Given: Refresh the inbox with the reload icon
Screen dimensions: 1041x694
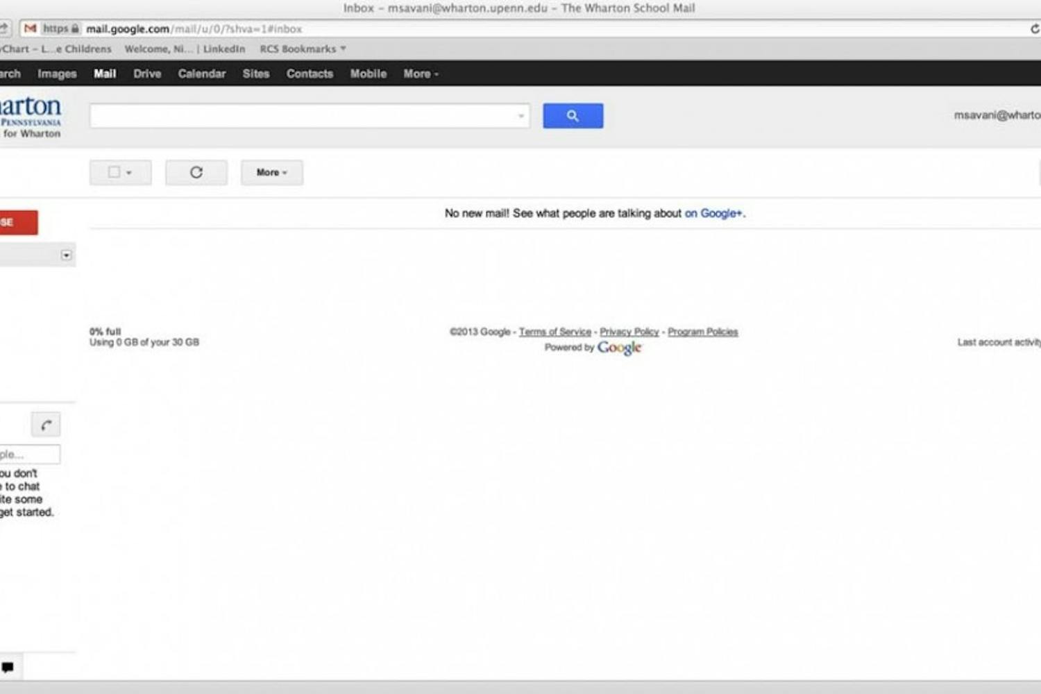Looking at the screenshot, I should [196, 172].
